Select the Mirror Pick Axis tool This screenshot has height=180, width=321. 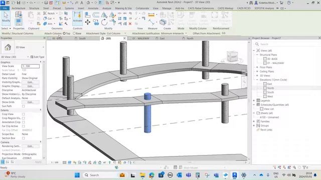(x=104, y=14)
